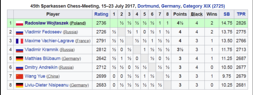Image resolution: width=253 pixels, height=95 pixels.
Task: Click the China flag icon beside Wang Yue
Action: point(19,76)
